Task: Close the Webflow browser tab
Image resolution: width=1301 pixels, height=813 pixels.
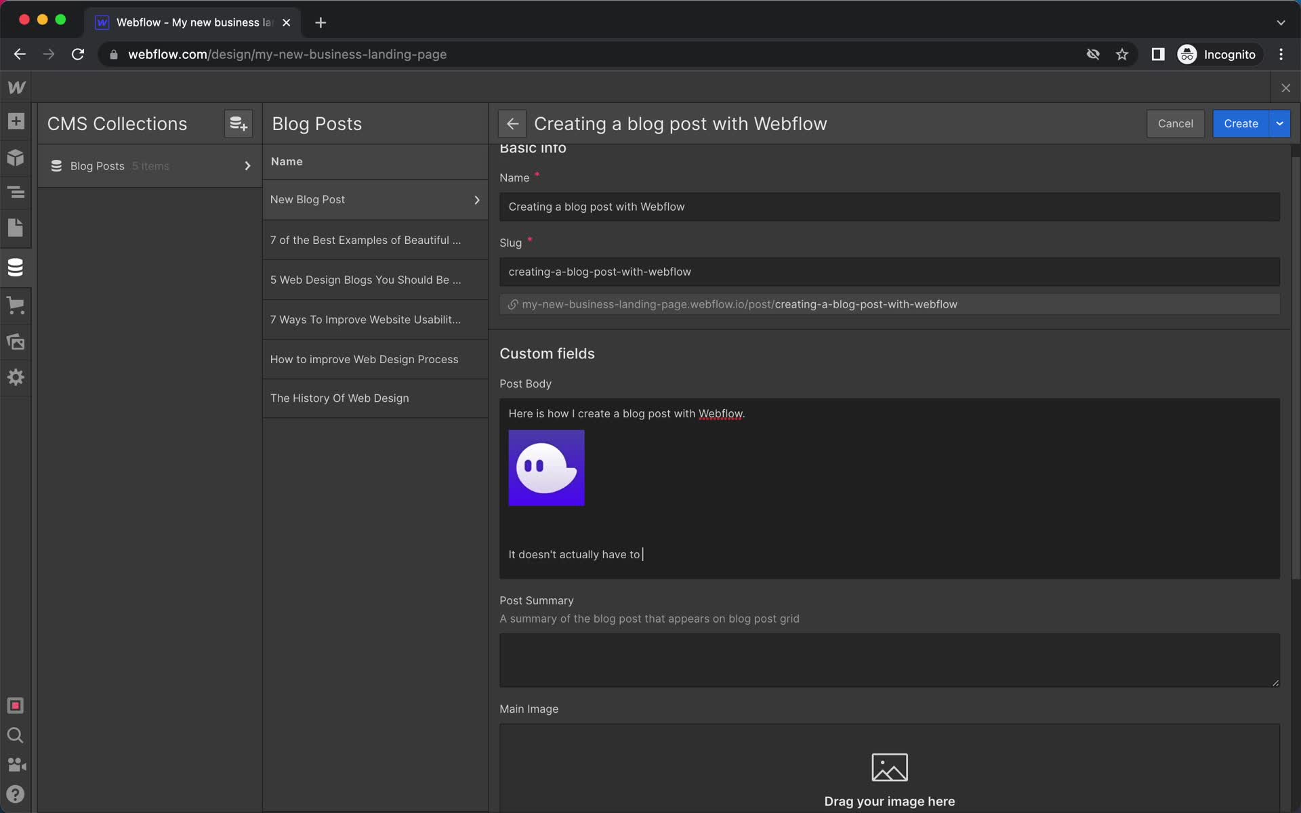Action: (x=287, y=22)
